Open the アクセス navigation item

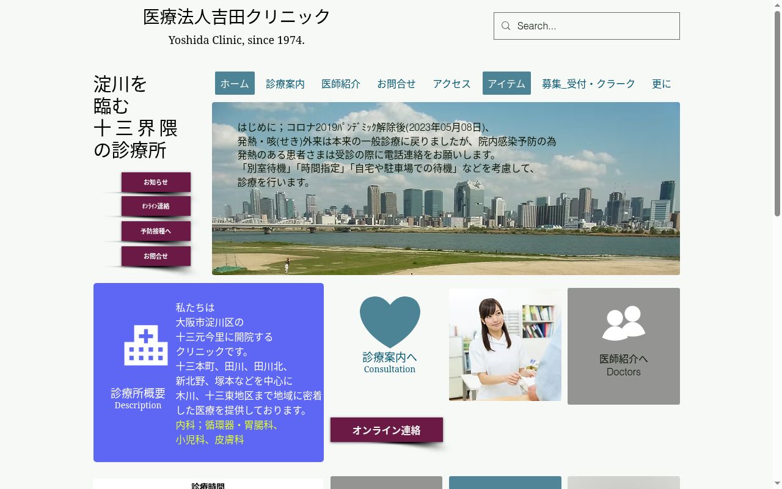[x=452, y=83]
